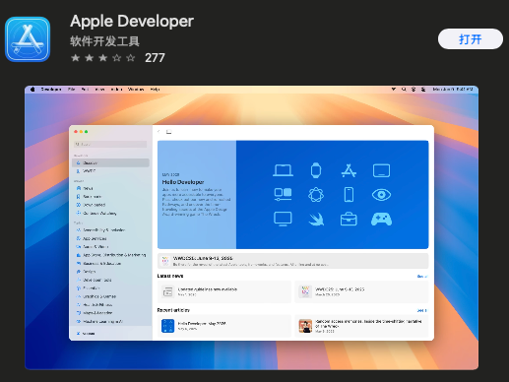509x382 pixels.
Task: Open the app preview screenshot thumbnail
Action: click(x=251, y=227)
